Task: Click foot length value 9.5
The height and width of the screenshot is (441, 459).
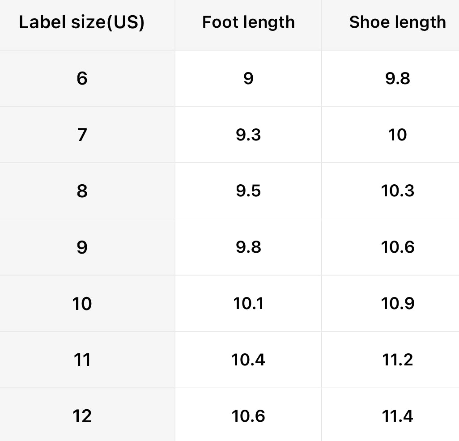Action: pos(248,191)
